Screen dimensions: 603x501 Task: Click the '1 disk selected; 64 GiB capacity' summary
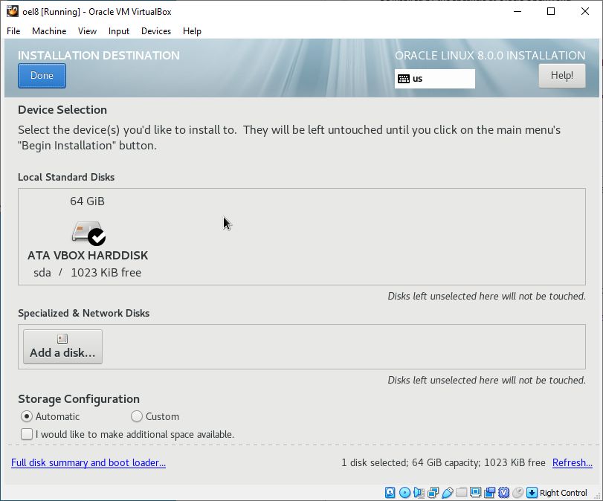(410, 462)
